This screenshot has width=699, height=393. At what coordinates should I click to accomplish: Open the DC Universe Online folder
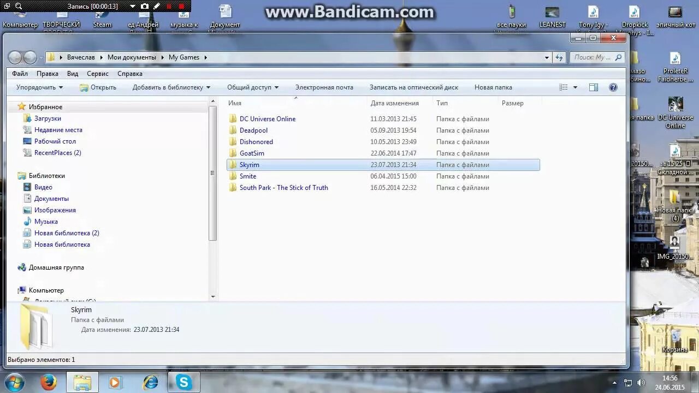click(x=267, y=119)
